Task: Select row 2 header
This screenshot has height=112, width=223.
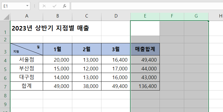Action: tap(5, 40)
